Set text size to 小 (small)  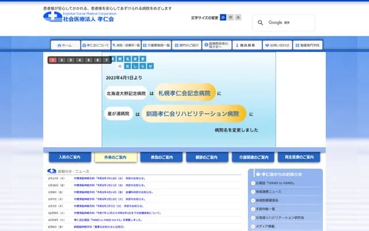click(223, 18)
